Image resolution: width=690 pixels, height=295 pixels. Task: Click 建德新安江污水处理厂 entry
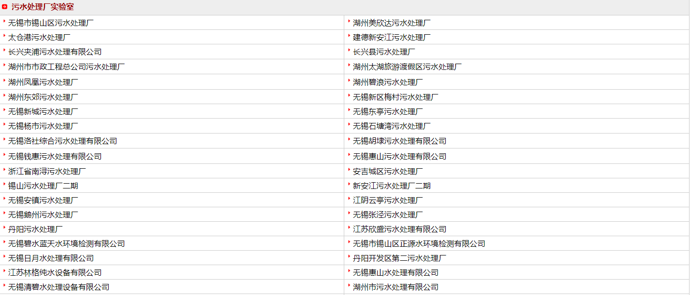tap(392, 37)
